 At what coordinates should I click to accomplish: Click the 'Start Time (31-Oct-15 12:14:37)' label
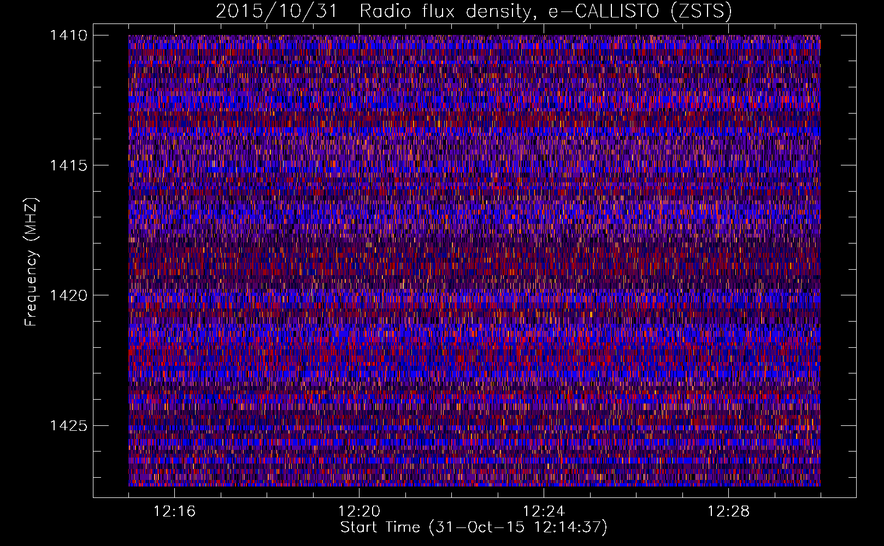[474, 527]
